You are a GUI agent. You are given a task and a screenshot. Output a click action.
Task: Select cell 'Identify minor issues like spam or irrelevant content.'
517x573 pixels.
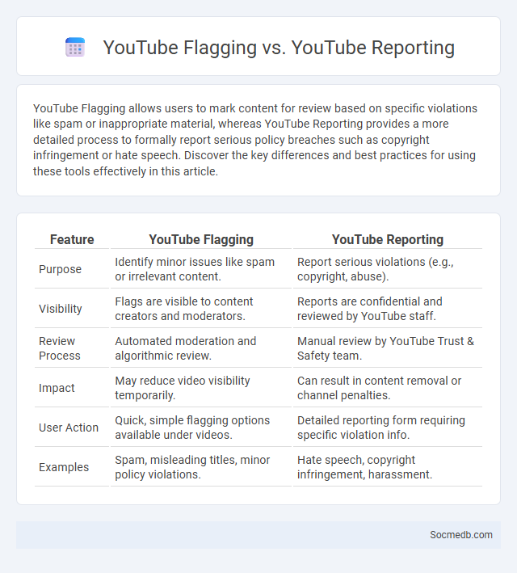(x=201, y=269)
